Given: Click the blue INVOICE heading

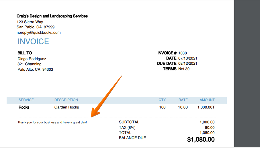Looking at the screenshot, I should pyautogui.click(x=33, y=42).
